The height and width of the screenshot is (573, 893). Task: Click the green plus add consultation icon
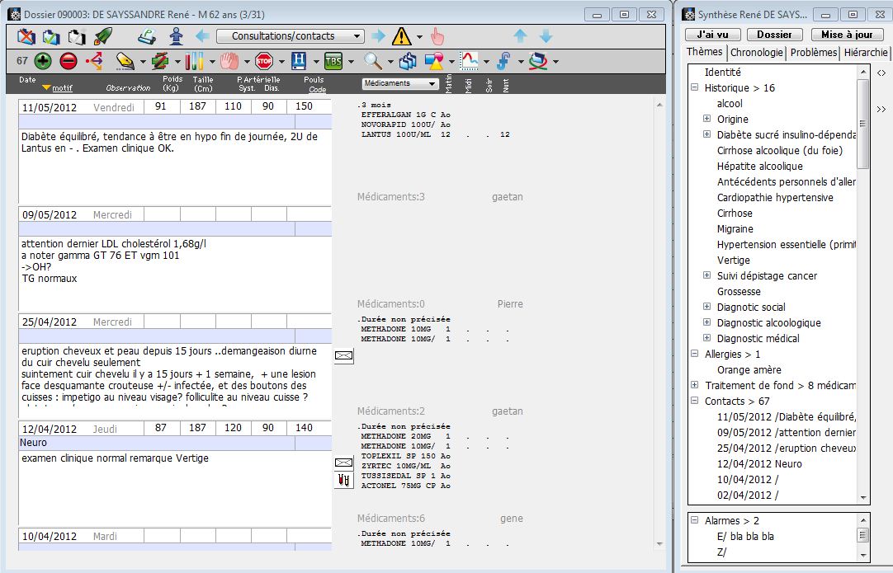click(x=43, y=61)
